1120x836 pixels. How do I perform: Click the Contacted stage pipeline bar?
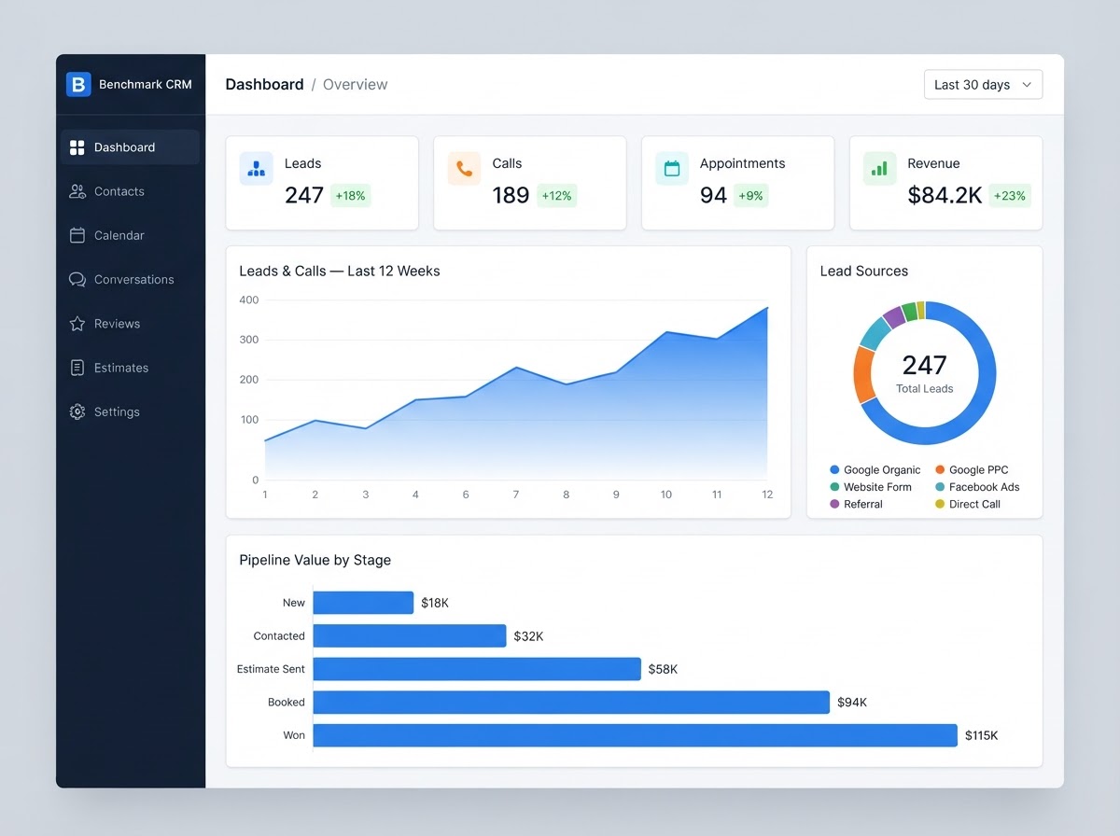(410, 636)
